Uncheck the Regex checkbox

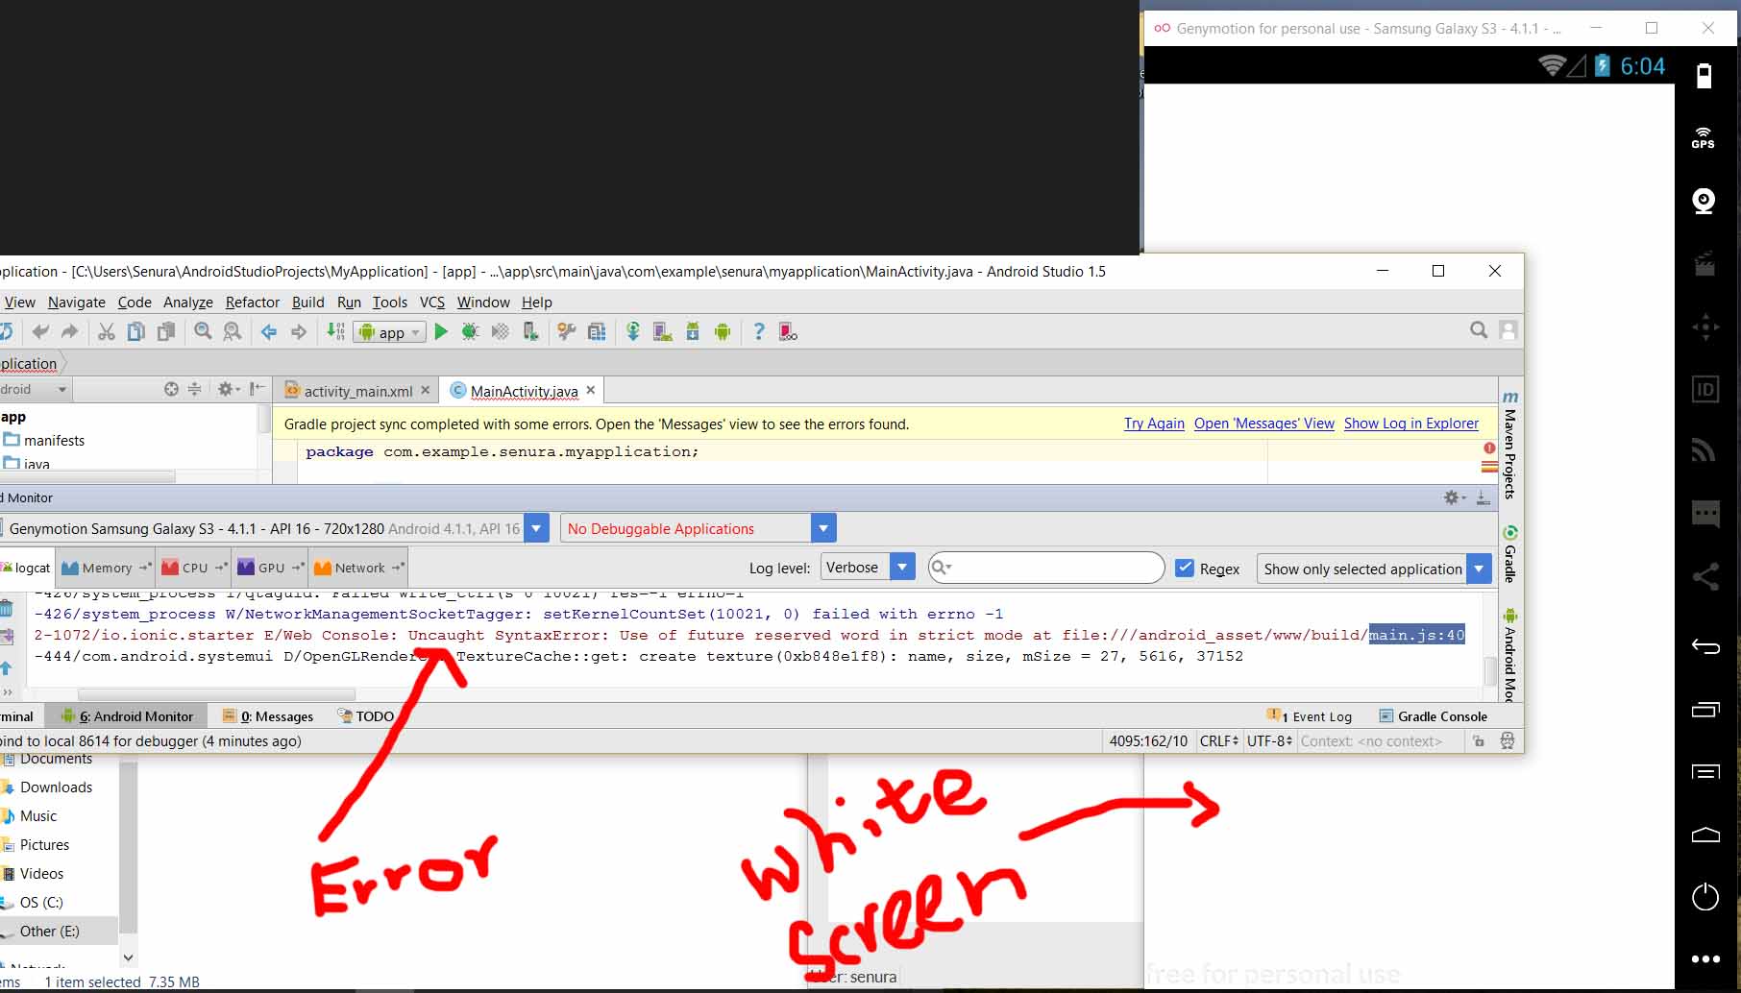pos(1185,569)
